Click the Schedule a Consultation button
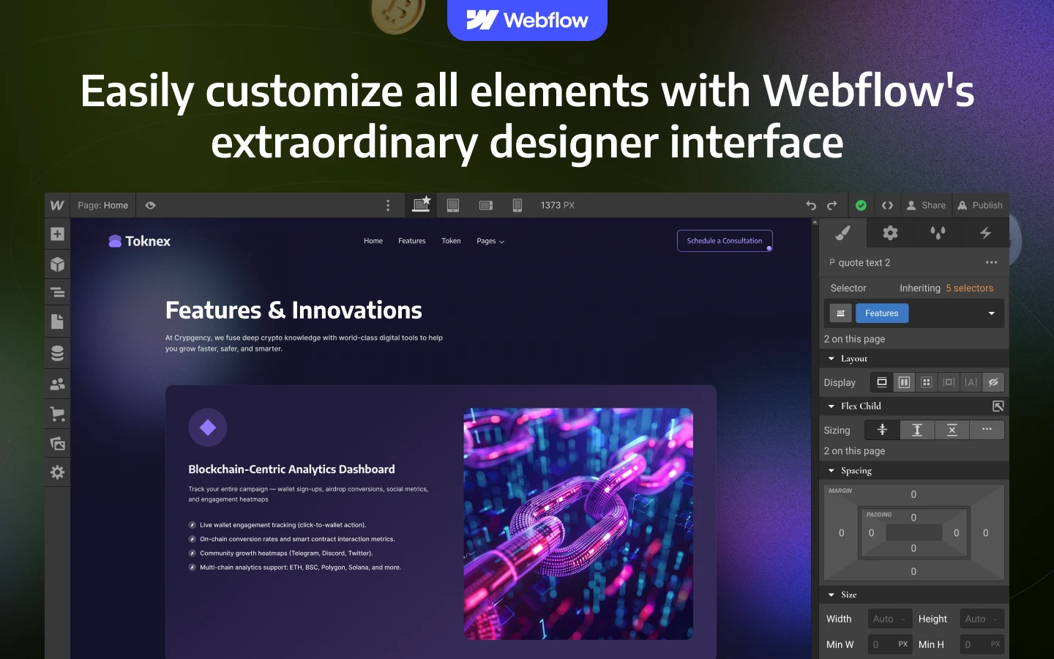This screenshot has width=1054, height=659. tap(725, 241)
